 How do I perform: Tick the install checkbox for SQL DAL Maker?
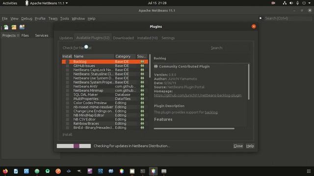[x=68, y=95]
